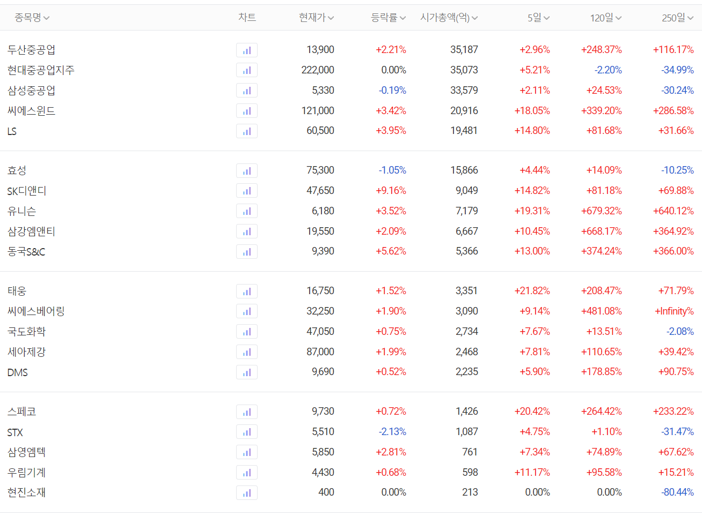Click the -80.44% value for 현진소재
702x516 pixels.
coord(677,492)
